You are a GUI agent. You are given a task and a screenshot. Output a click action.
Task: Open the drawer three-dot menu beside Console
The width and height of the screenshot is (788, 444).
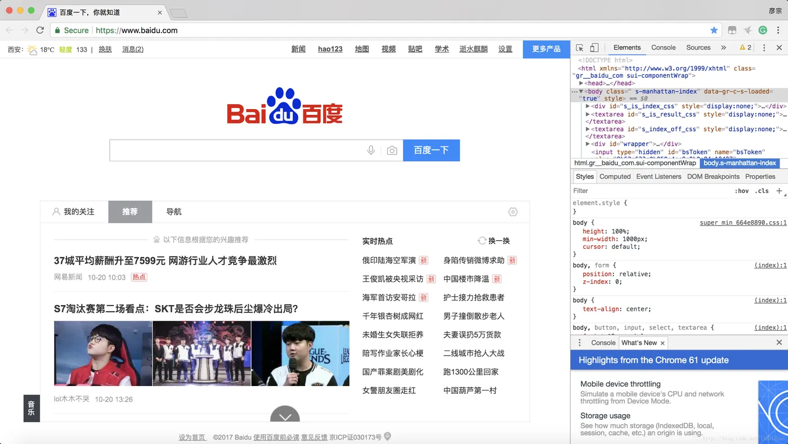coord(580,343)
